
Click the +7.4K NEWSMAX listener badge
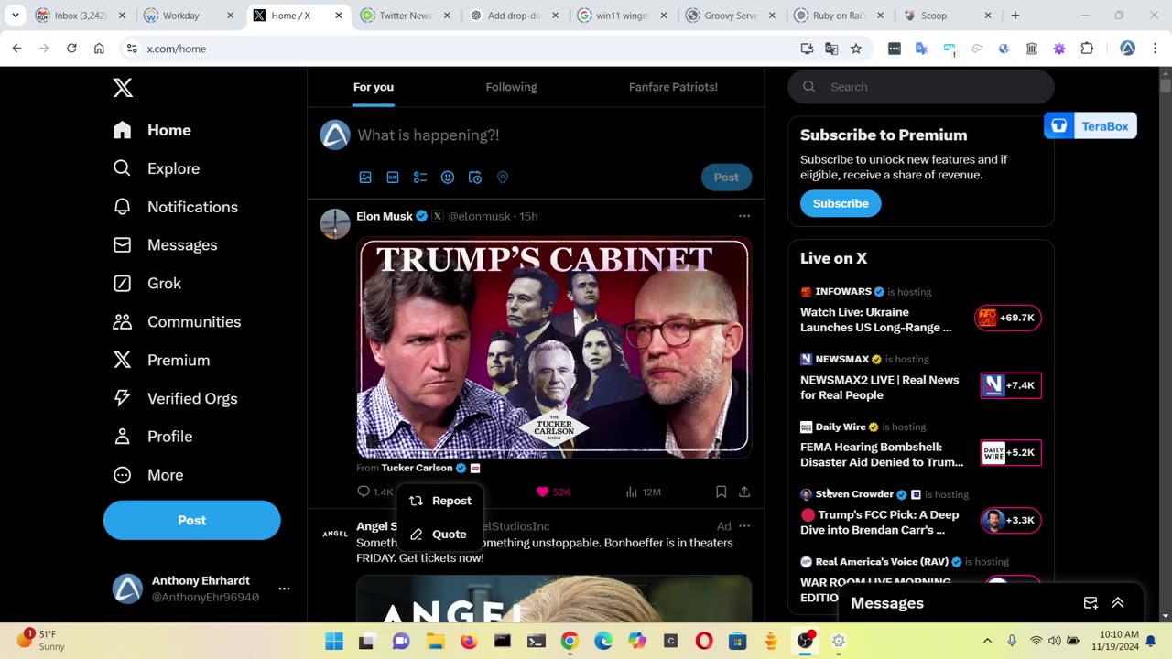(1011, 385)
